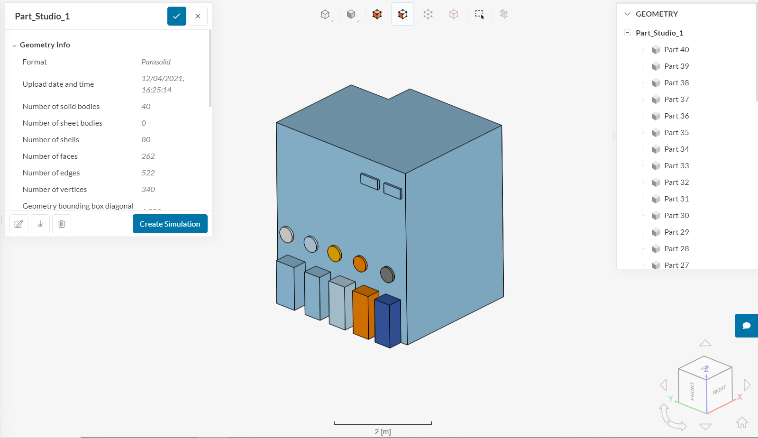Screen dimensions: 758x438
Task: Open the view projection dropdown
Action: tap(325, 14)
